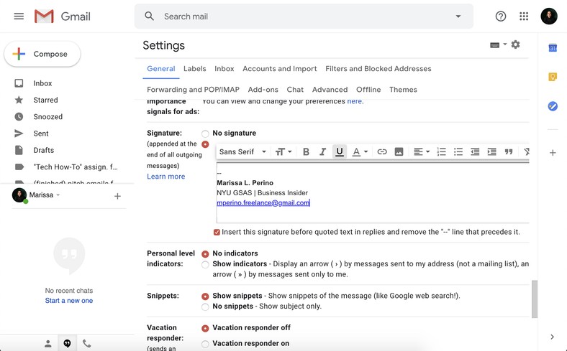Click the Learn more link
Screen dimensions: 567x351
(165, 177)
